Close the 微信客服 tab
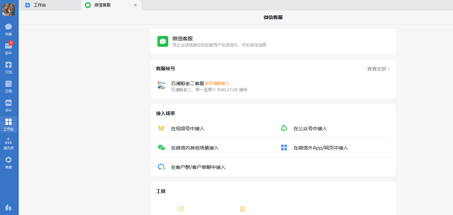This screenshot has width=453, height=215. pos(135,5)
